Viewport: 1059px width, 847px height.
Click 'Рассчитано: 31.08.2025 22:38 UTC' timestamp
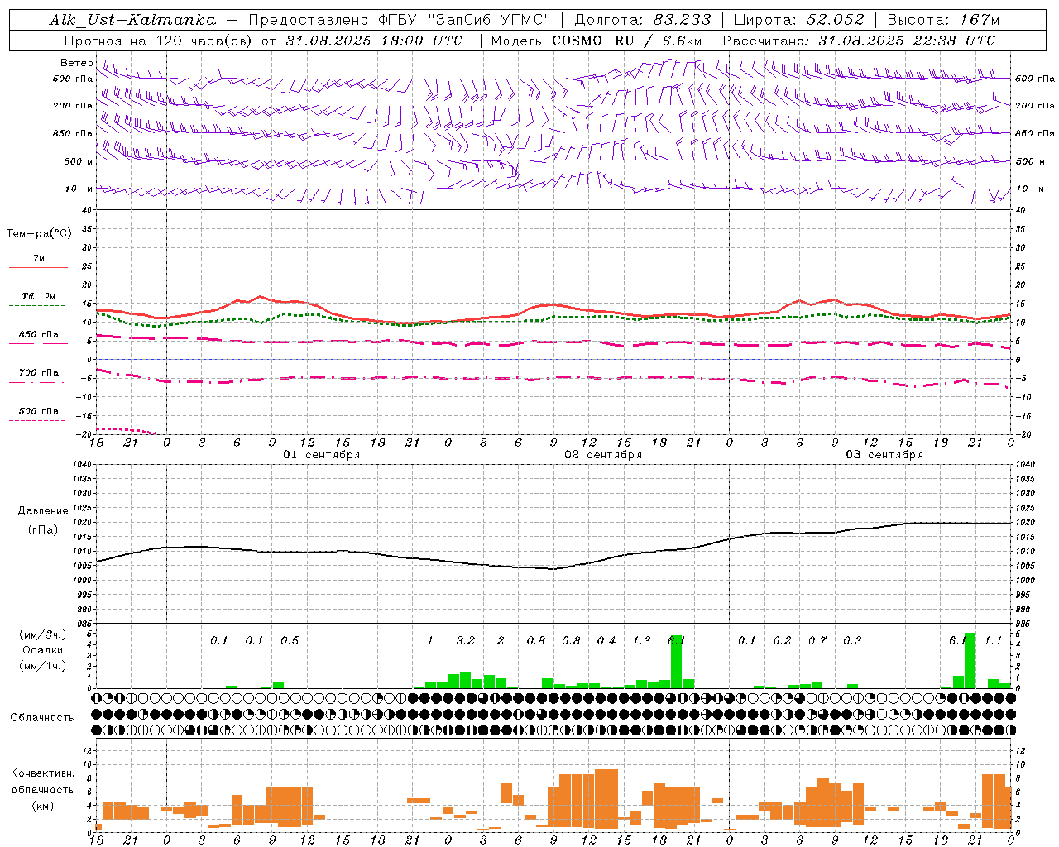coord(859,41)
